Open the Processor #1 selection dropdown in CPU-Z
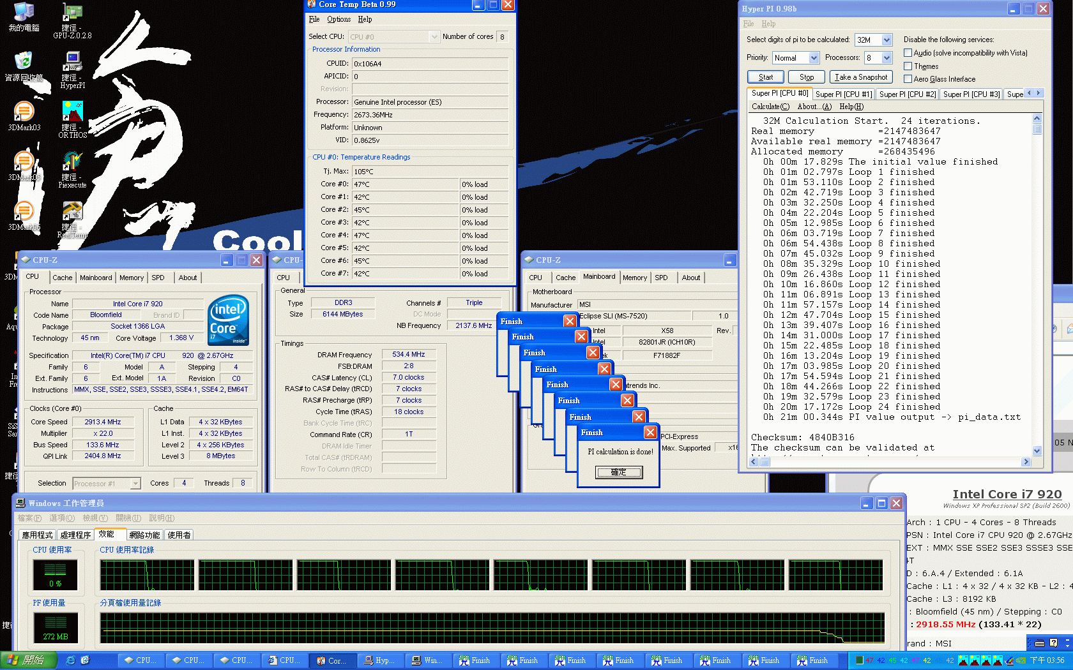Screen dimensions: 1073x670 [135, 484]
